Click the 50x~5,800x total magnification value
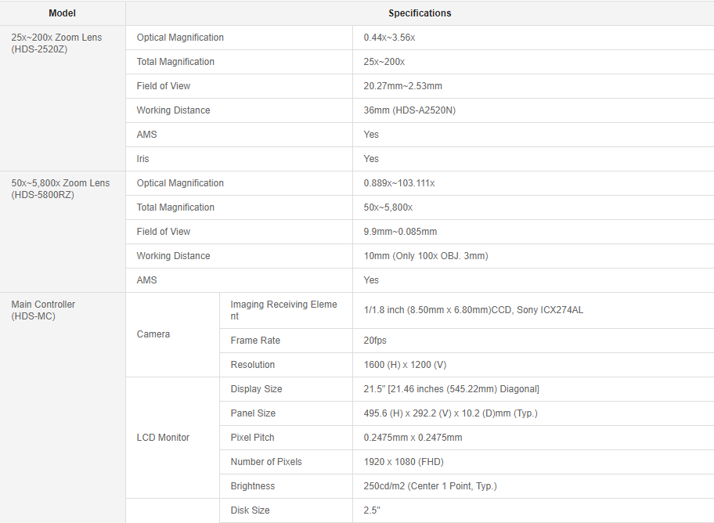Image resolution: width=714 pixels, height=523 pixels. pos(388,207)
